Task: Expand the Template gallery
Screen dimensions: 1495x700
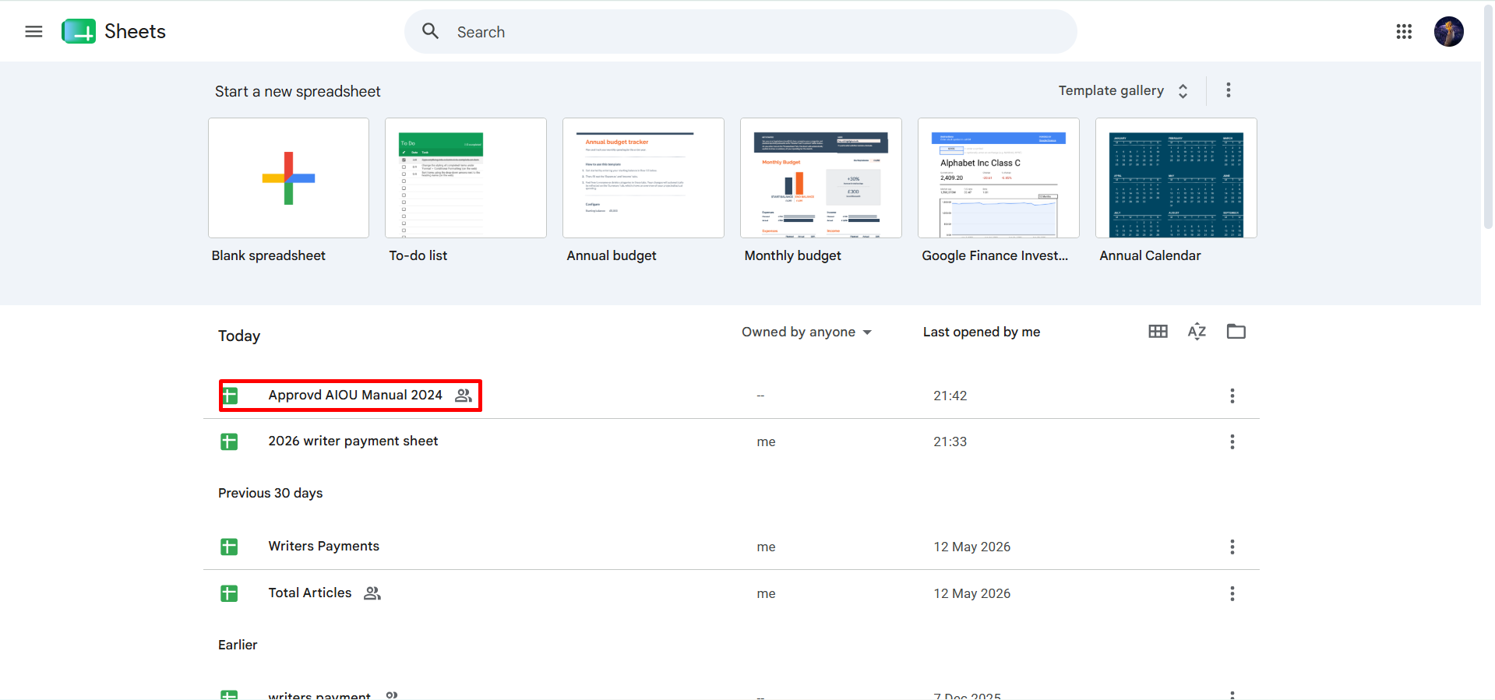Action: click(1123, 90)
